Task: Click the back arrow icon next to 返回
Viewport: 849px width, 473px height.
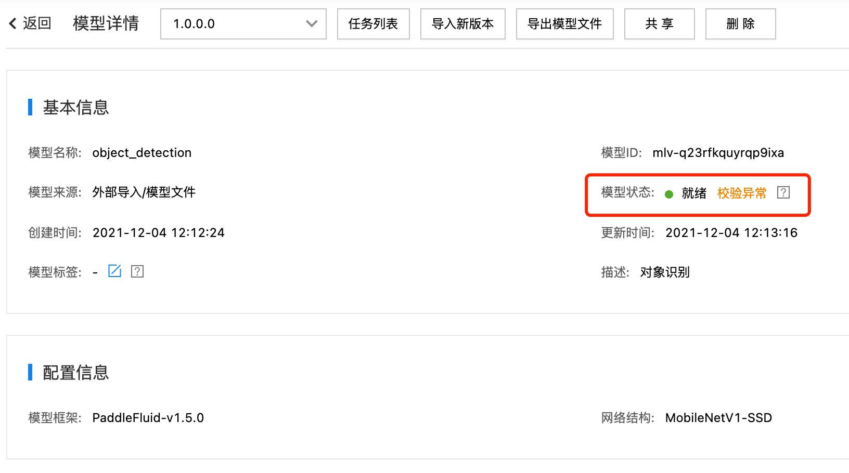Action: [x=13, y=23]
